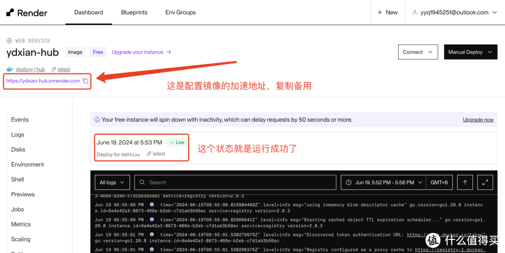Viewport: 505px width, 253px height.
Task: Open Shell in the sidebar
Action: tap(17, 180)
